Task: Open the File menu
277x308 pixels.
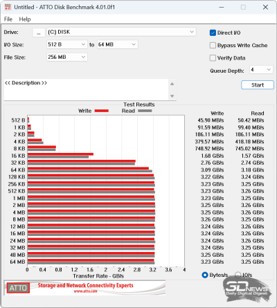Action: tap(8, 19)
